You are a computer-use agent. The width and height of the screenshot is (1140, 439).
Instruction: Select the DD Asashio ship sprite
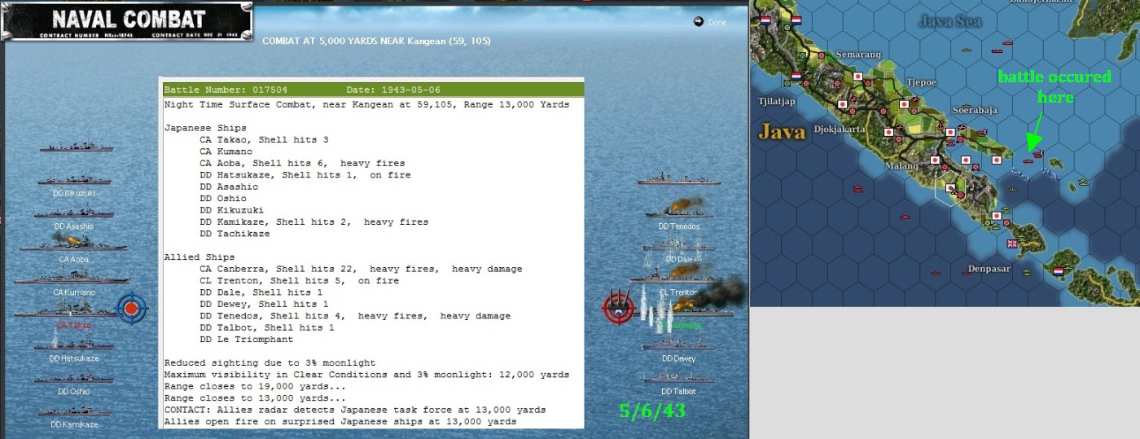tap(75, 213)
